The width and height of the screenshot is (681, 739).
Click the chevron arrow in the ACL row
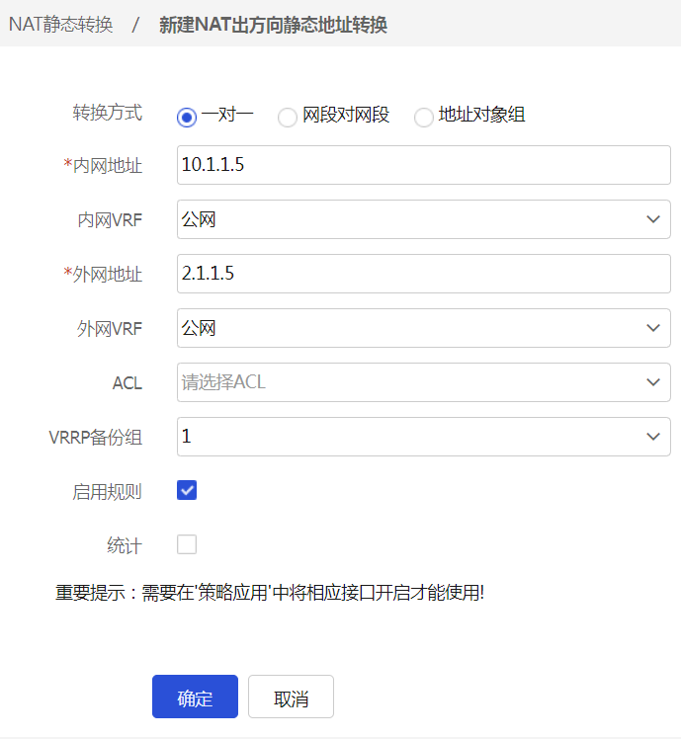652,382
